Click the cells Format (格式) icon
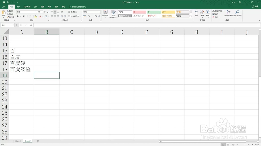The width and height of the screenshot is (261, 146). click(x=208, y=12)
